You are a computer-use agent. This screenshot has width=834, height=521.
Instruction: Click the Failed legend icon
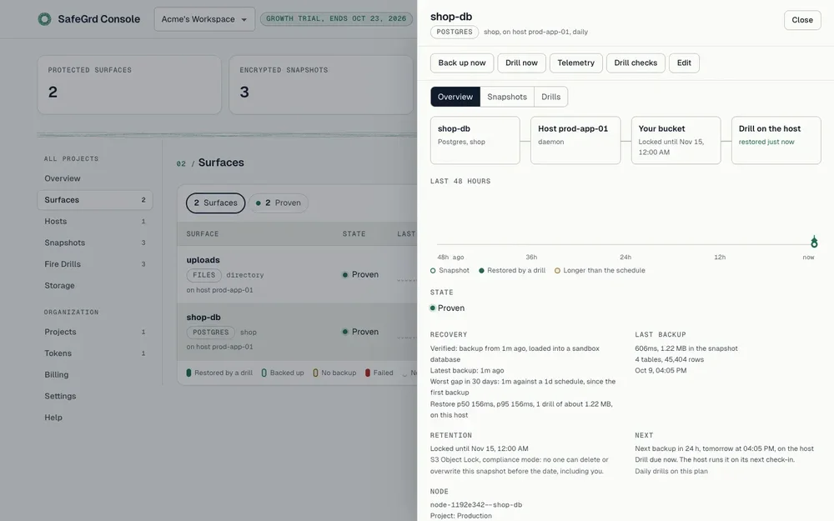tap(368, 373)
